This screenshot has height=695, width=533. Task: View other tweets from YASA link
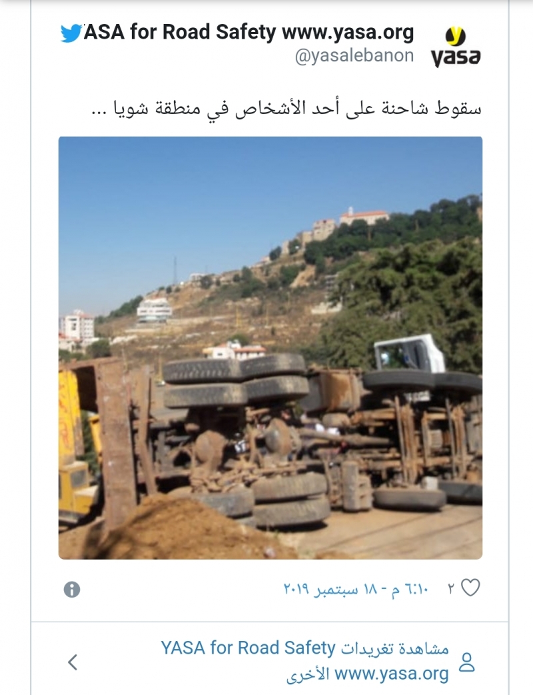[x=304, y=661]
